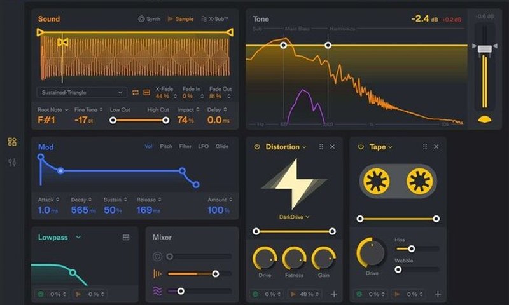This screenshot has width=509, height=305.
Task: Select the Synth sound source
Action: (x=149, y=19)
